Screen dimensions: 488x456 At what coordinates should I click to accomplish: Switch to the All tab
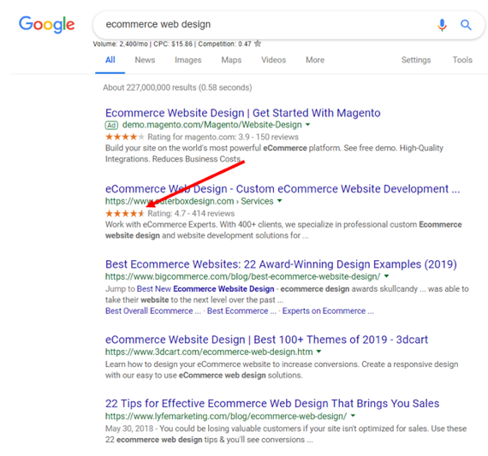point(110,60)
